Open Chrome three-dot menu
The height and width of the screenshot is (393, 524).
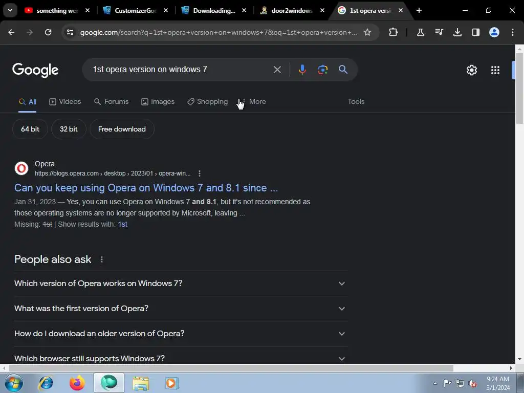click(x=513, y=32)
